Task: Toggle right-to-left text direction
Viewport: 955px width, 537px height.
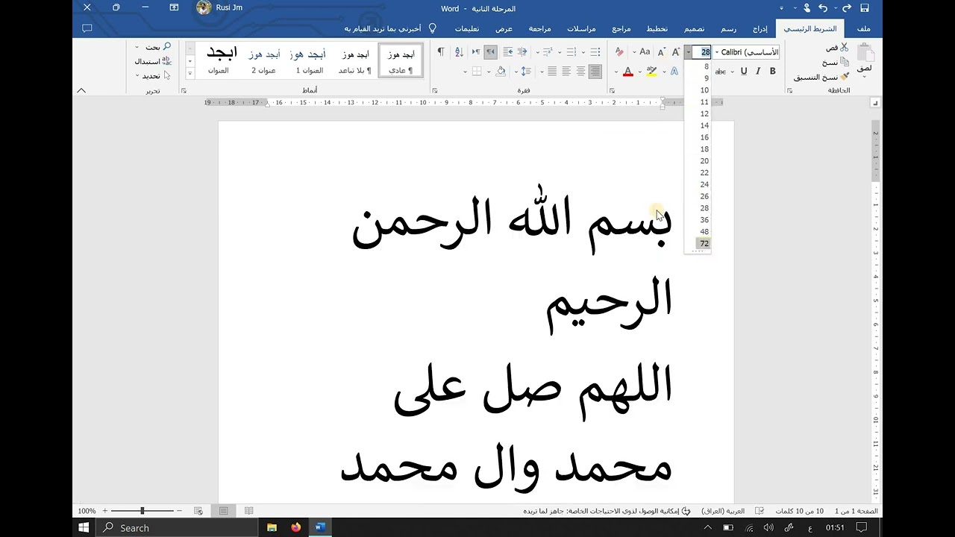Action: coord(490,51)
